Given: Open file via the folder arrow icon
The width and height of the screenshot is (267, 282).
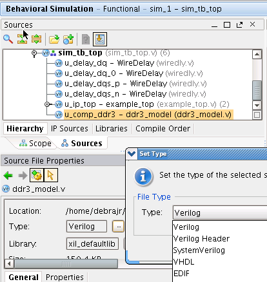Looking at the screenshot, I should pyautogui.click(x=54, y=39).
